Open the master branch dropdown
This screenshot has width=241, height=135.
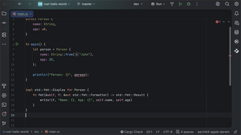coord(86,4)
